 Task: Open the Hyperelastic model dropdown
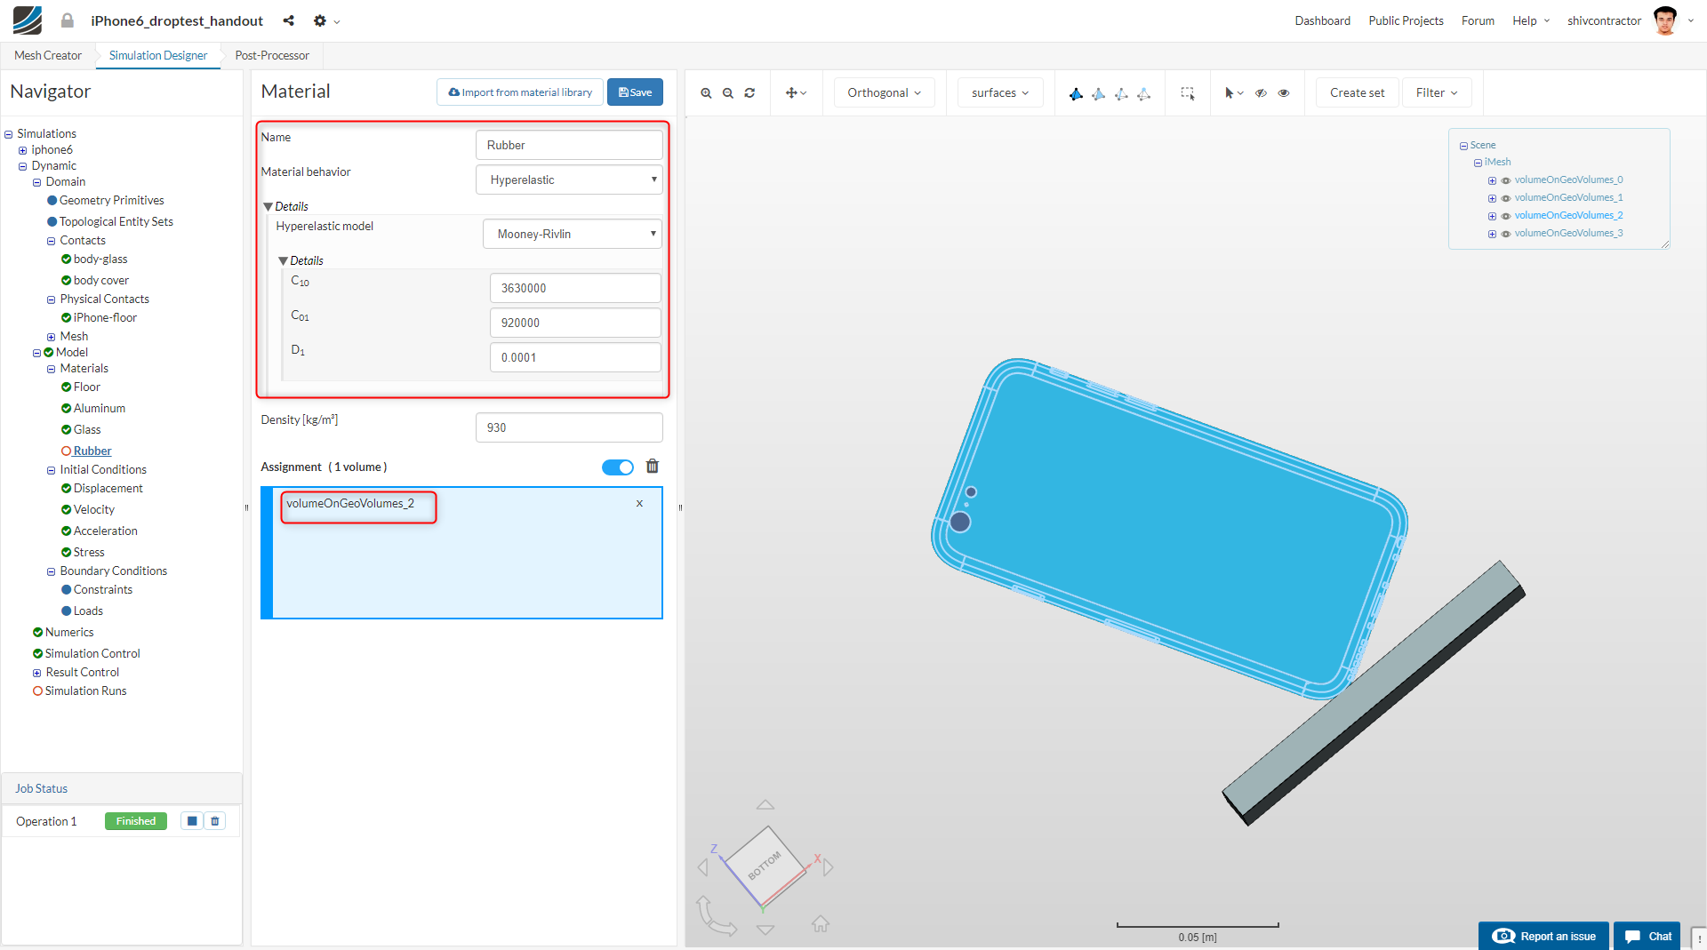point(573,234)
